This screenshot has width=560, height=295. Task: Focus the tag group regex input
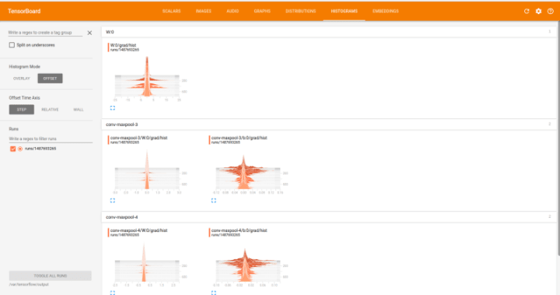click(45, 33)
